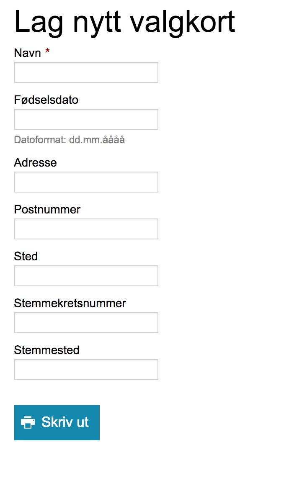Viewport: 284px width, 483px height.
Task: Click the Stemmested label text
Action: 47,350
